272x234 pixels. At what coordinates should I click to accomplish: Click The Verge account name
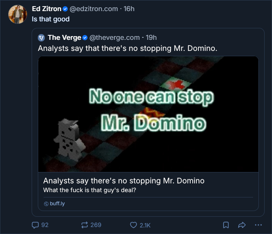(64, 38)
